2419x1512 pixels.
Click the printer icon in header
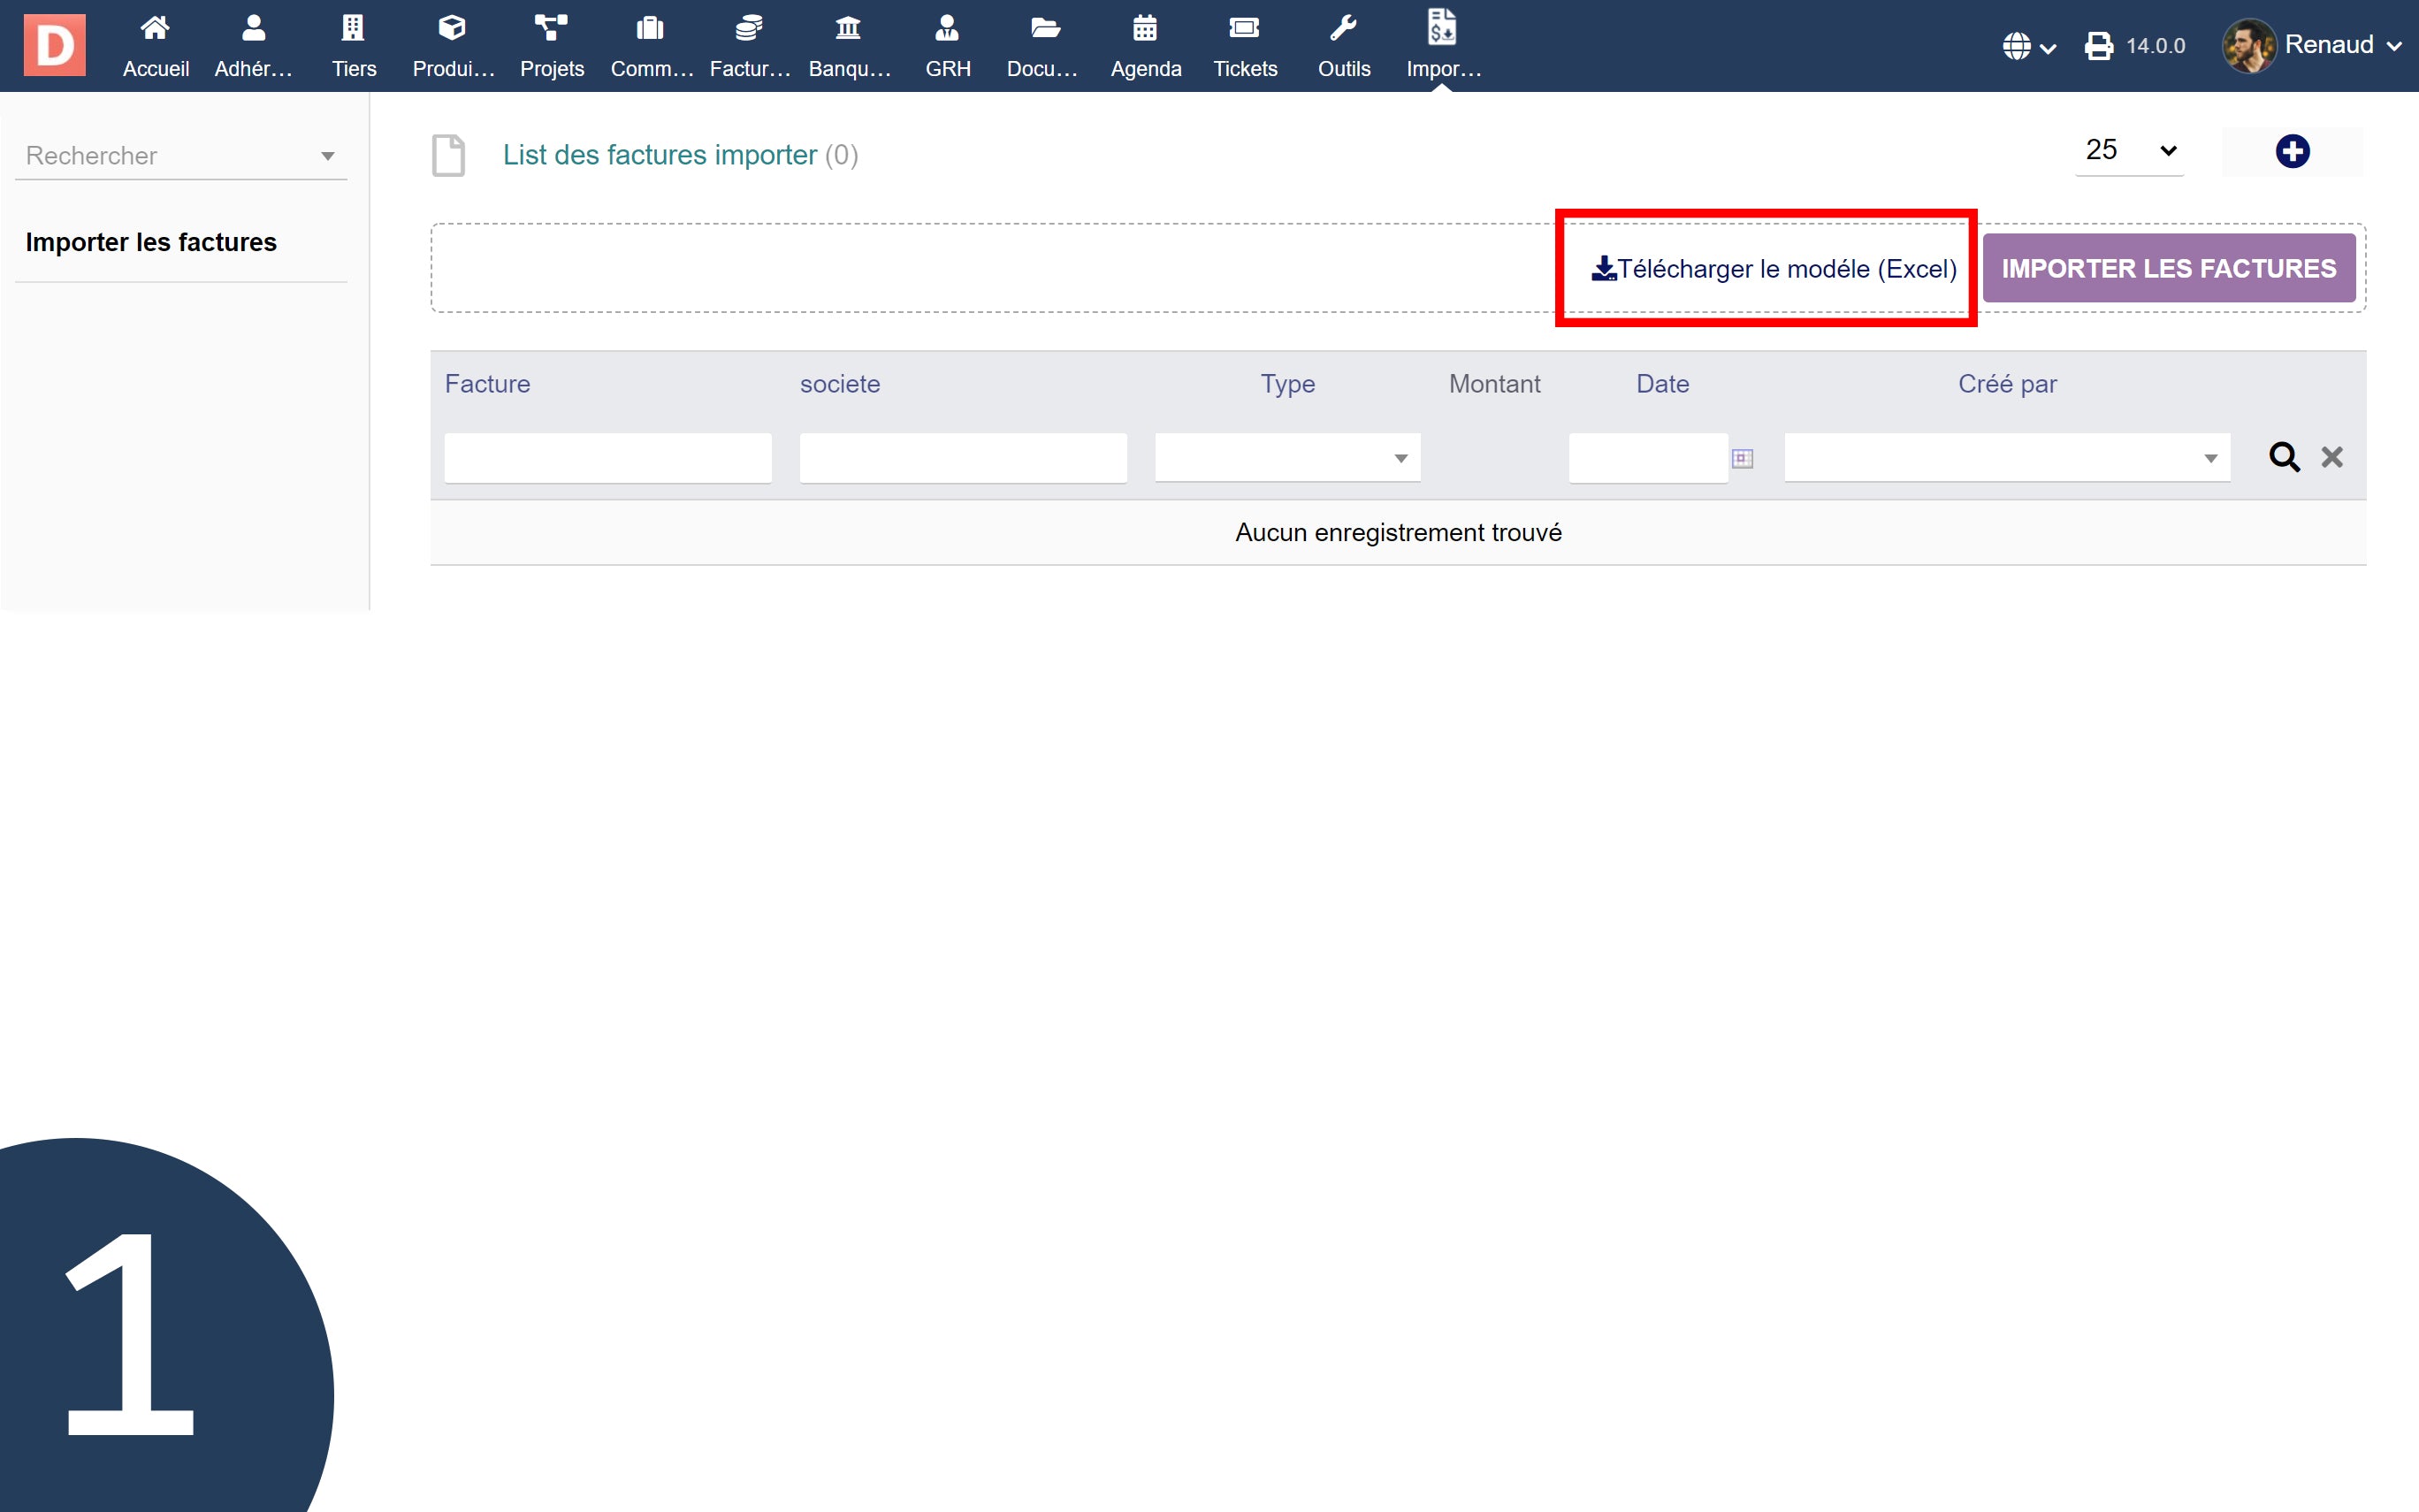tap(2098, 46)
